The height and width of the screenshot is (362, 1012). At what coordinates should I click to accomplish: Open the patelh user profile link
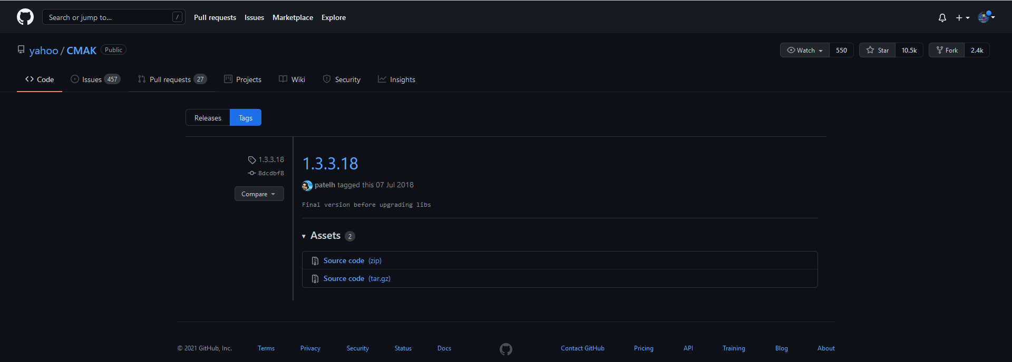tap(325, 185)
